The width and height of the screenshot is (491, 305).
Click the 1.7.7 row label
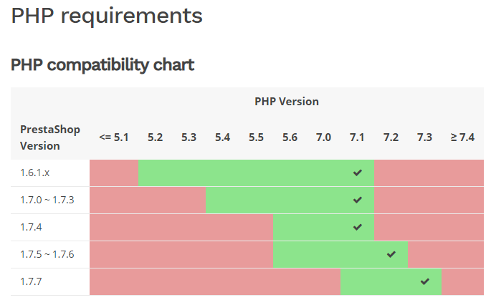click(30, 282)
